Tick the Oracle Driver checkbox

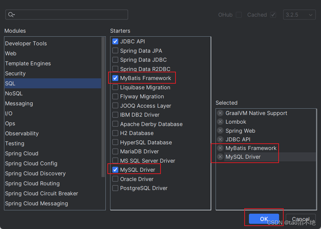115,179
